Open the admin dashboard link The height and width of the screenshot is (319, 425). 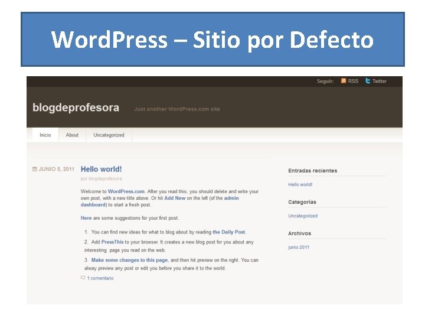coord(159,201)
